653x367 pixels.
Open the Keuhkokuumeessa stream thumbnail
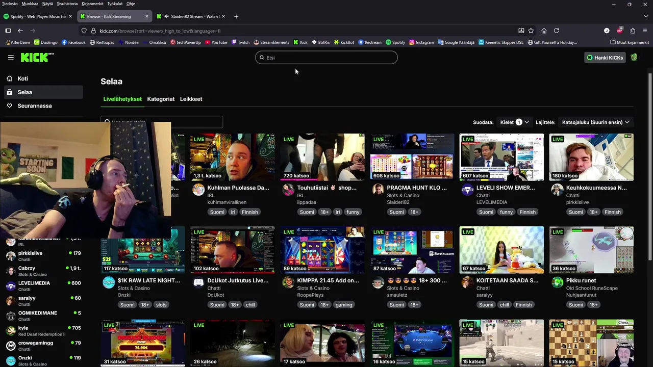[x=591, y=157]
